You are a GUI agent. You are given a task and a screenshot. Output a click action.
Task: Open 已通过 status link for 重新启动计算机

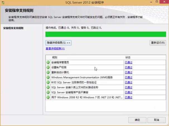coord(129,72)
